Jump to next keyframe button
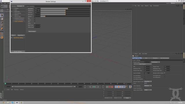Image resolution: width=185 pixels, height=104 pixels. 99,87
